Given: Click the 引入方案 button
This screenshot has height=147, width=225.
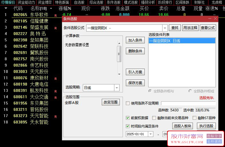Looking at the screenshot, I should 135,72.
